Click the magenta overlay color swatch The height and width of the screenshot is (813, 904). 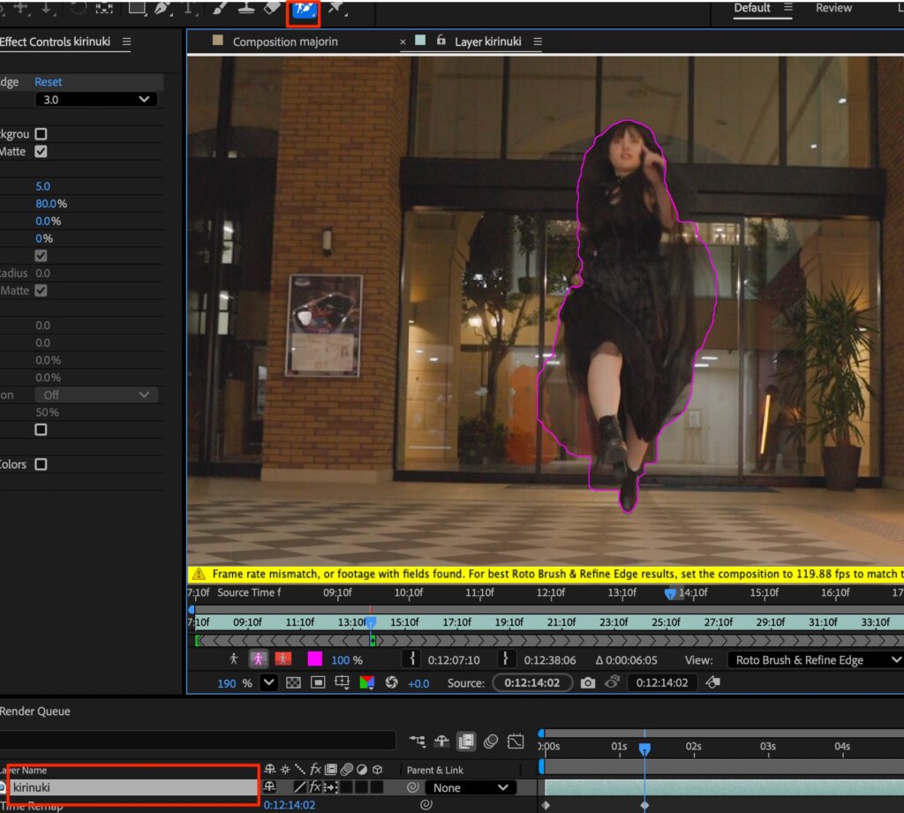click(314, 659)
